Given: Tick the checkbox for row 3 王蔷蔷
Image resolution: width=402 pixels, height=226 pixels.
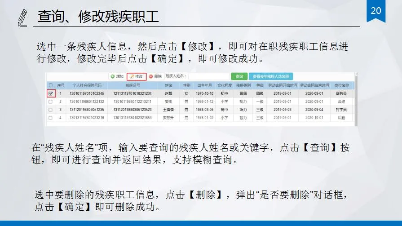Looking at the screenshot, I should click(x=51, y=110).
